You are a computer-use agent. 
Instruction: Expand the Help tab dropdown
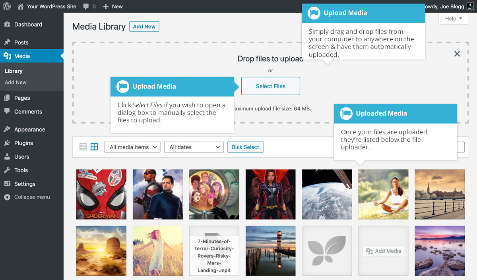454,19
